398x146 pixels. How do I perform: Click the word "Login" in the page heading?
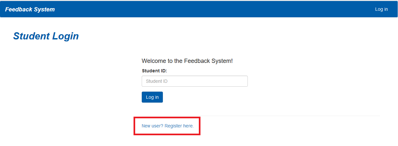65,36
